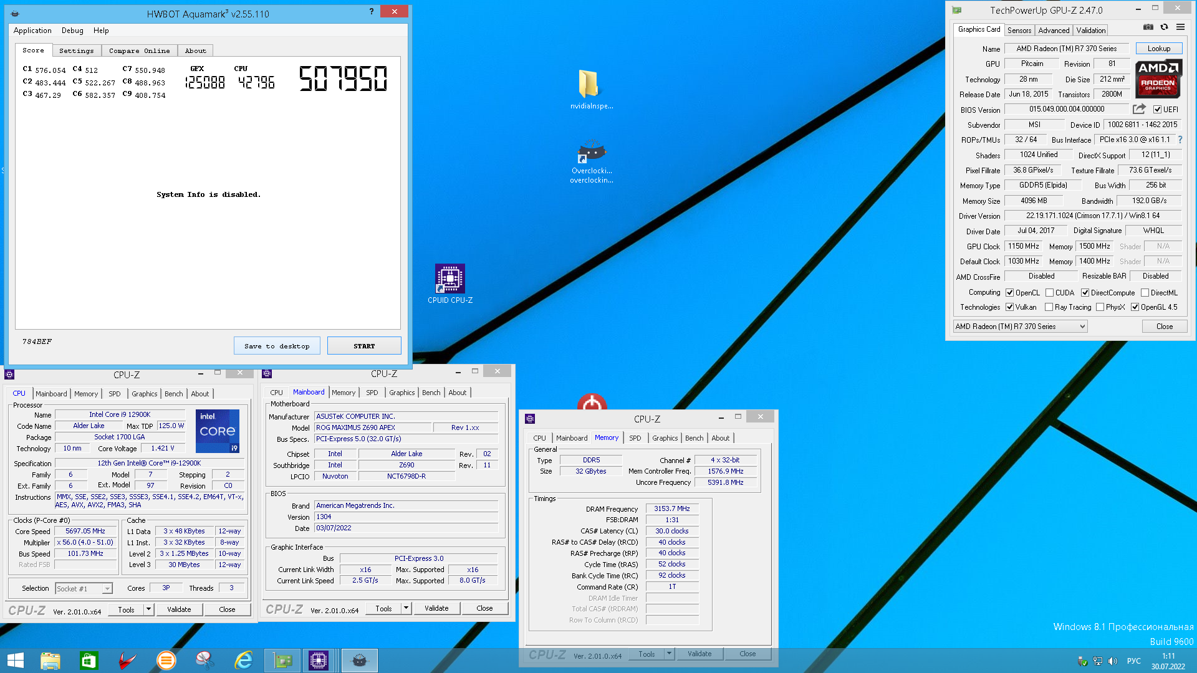
Task: Toggle the OpenGL 4.5 checkbox
Action: click(1135, 307)
